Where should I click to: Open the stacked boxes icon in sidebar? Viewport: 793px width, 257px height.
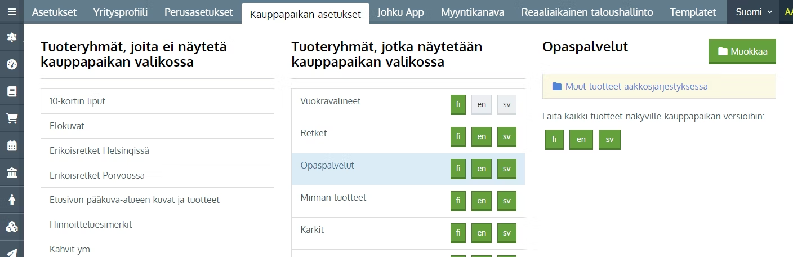(x=11, y=227)
